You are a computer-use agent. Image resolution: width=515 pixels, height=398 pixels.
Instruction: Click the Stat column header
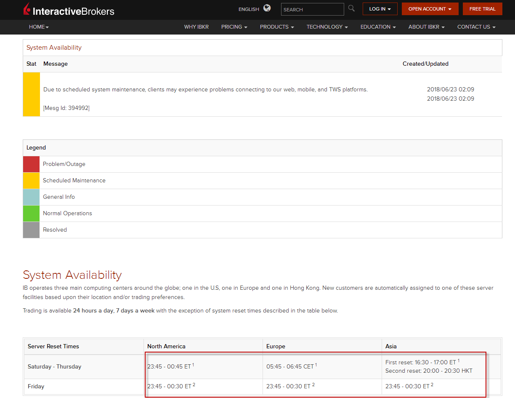coord(32,64)
